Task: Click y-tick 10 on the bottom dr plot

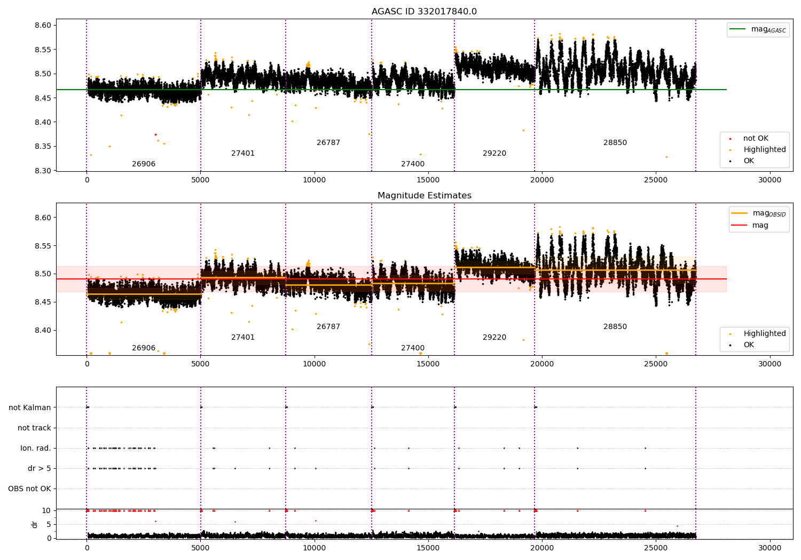Action: (x=46, y=511)
